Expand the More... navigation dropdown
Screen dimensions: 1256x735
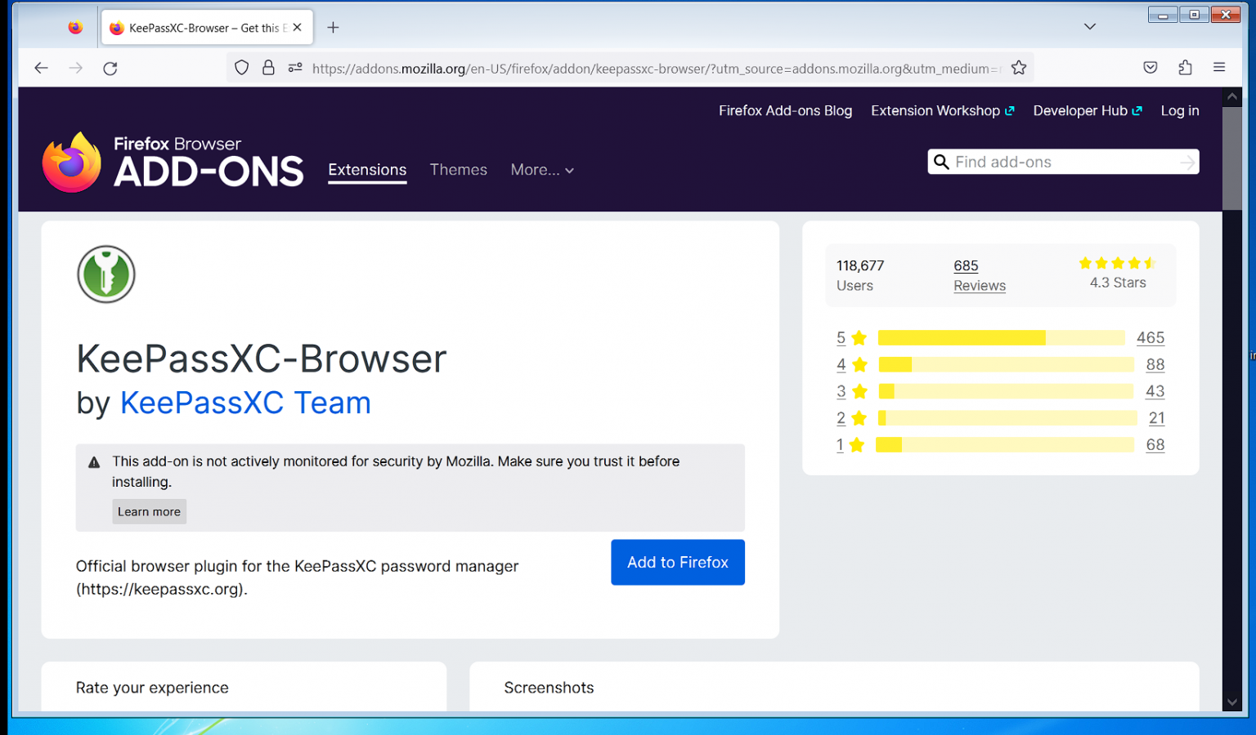tap(541, 170)
